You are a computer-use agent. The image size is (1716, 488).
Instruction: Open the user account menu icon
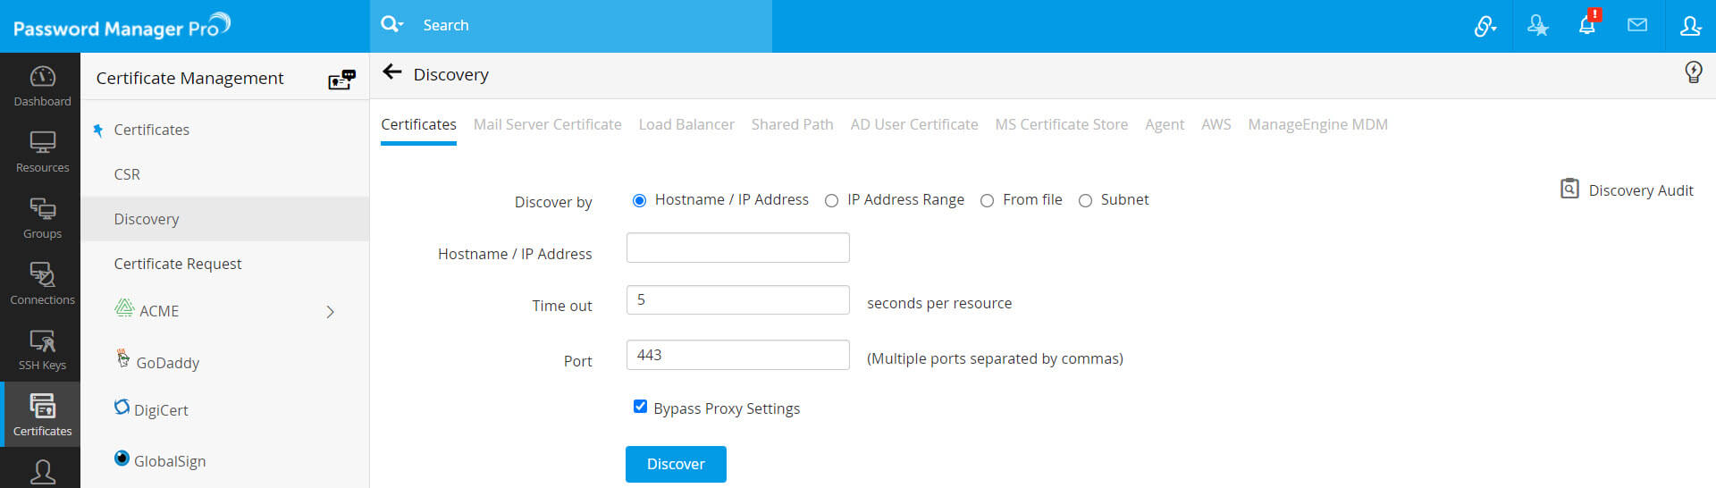1689,26
